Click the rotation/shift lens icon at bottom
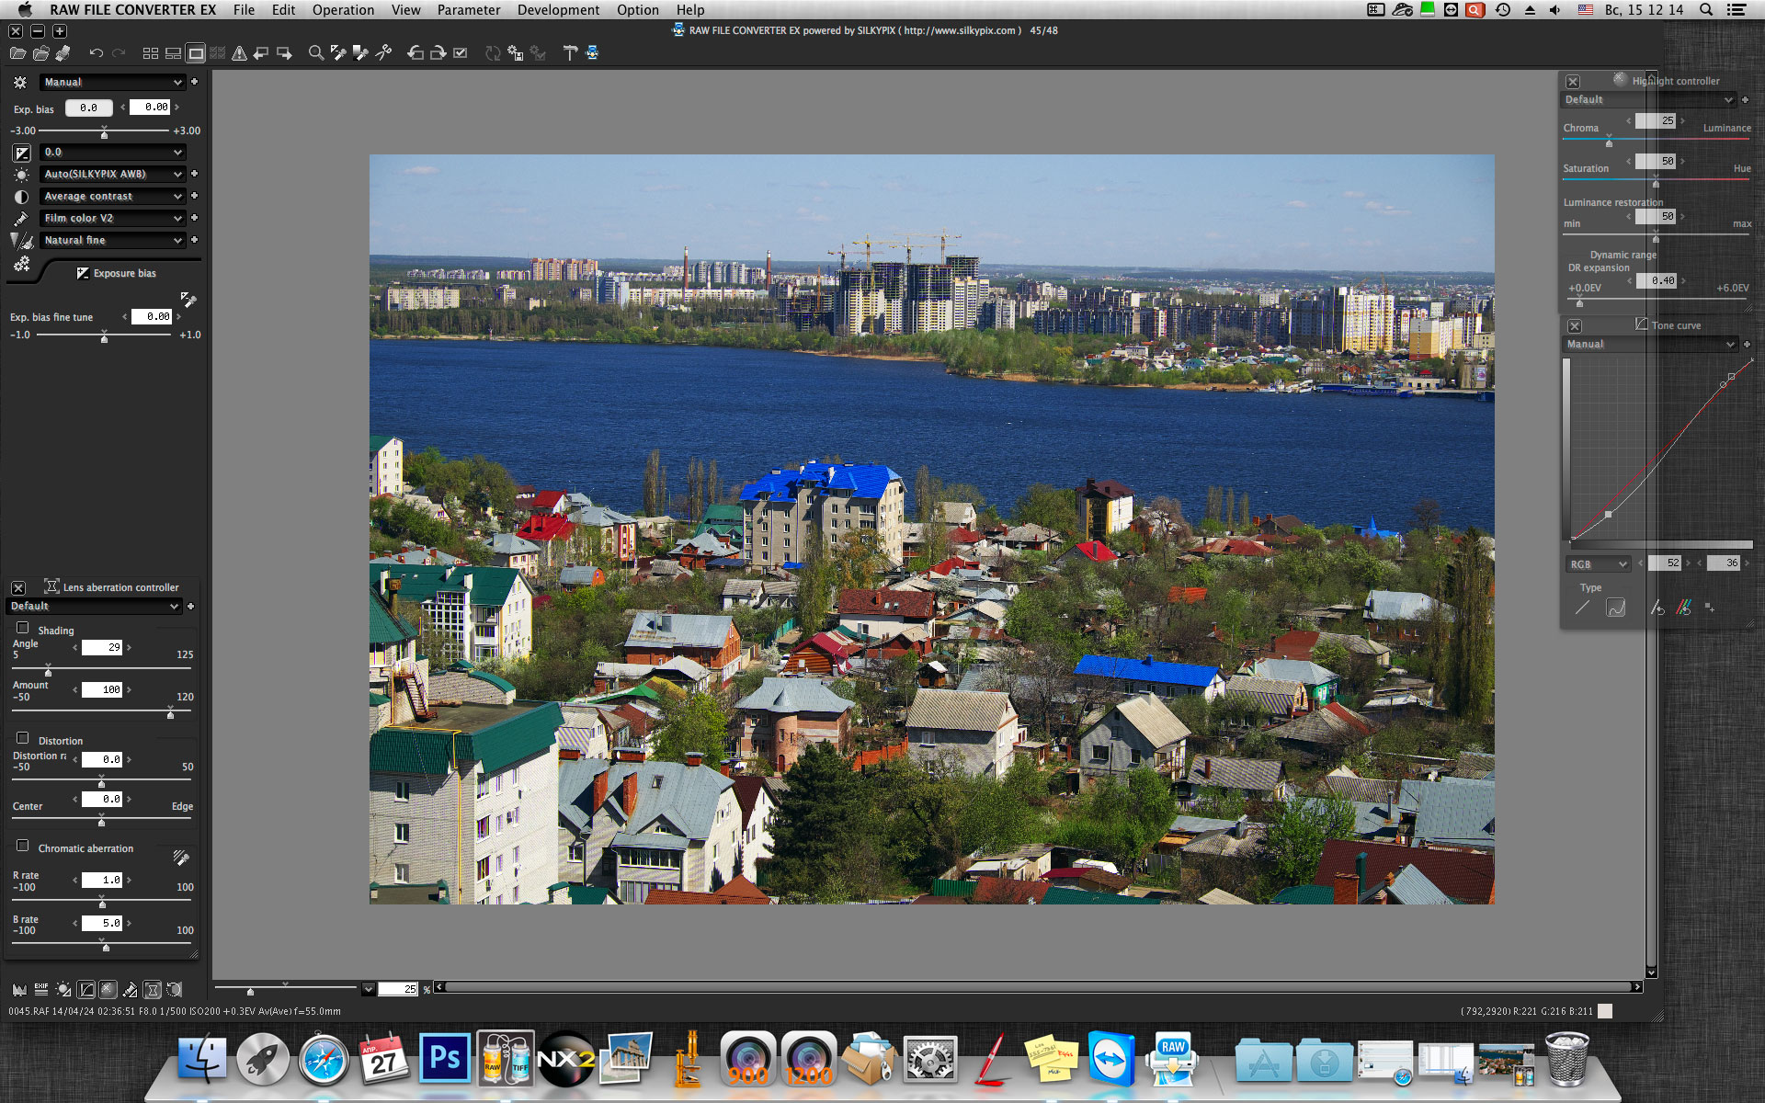1765x1103 pixels. tap(175, 990)
